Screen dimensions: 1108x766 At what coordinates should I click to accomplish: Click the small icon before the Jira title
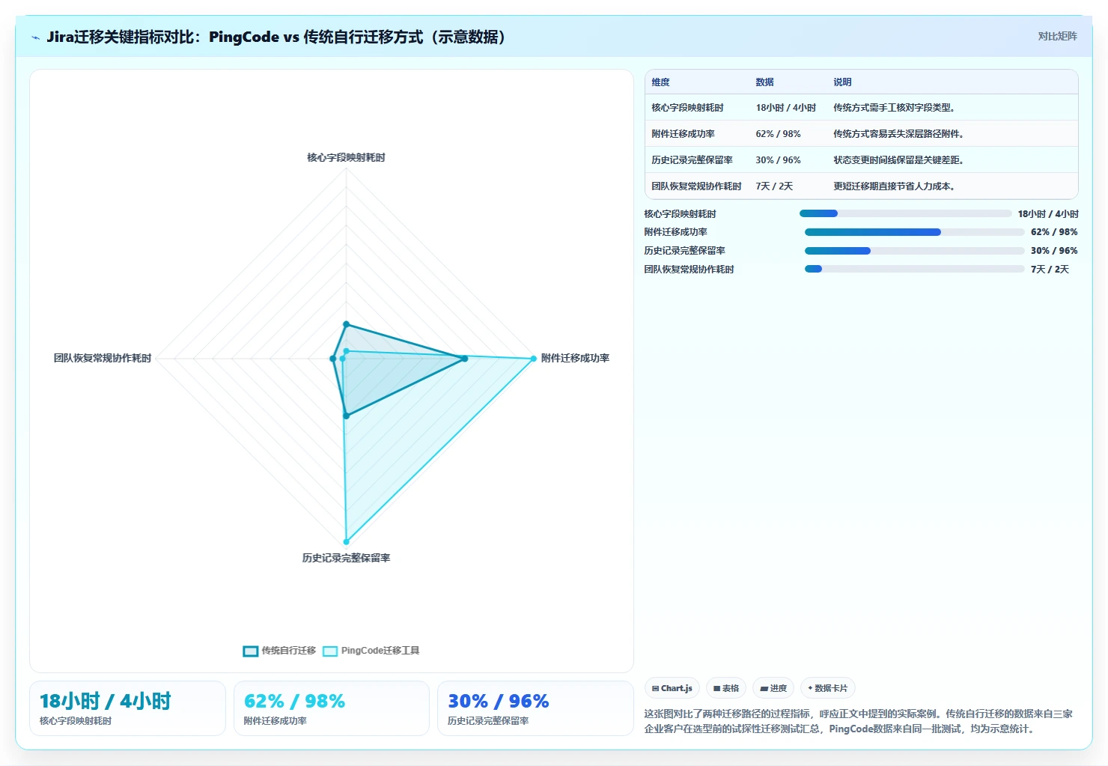pos(35,37)
